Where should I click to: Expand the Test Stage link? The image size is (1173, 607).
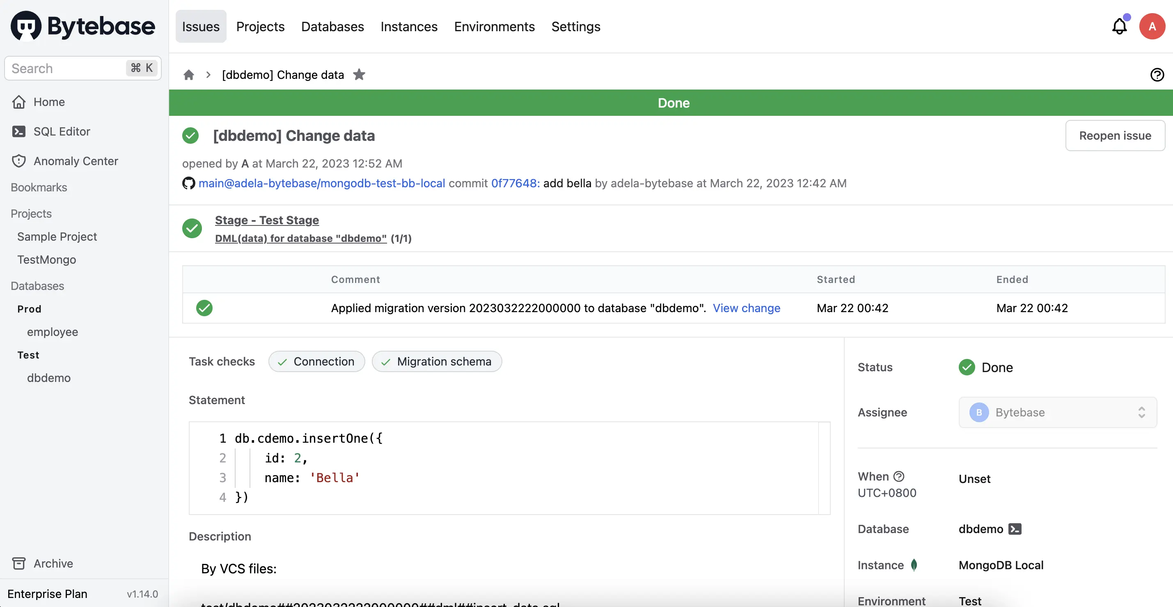point(266,220)
